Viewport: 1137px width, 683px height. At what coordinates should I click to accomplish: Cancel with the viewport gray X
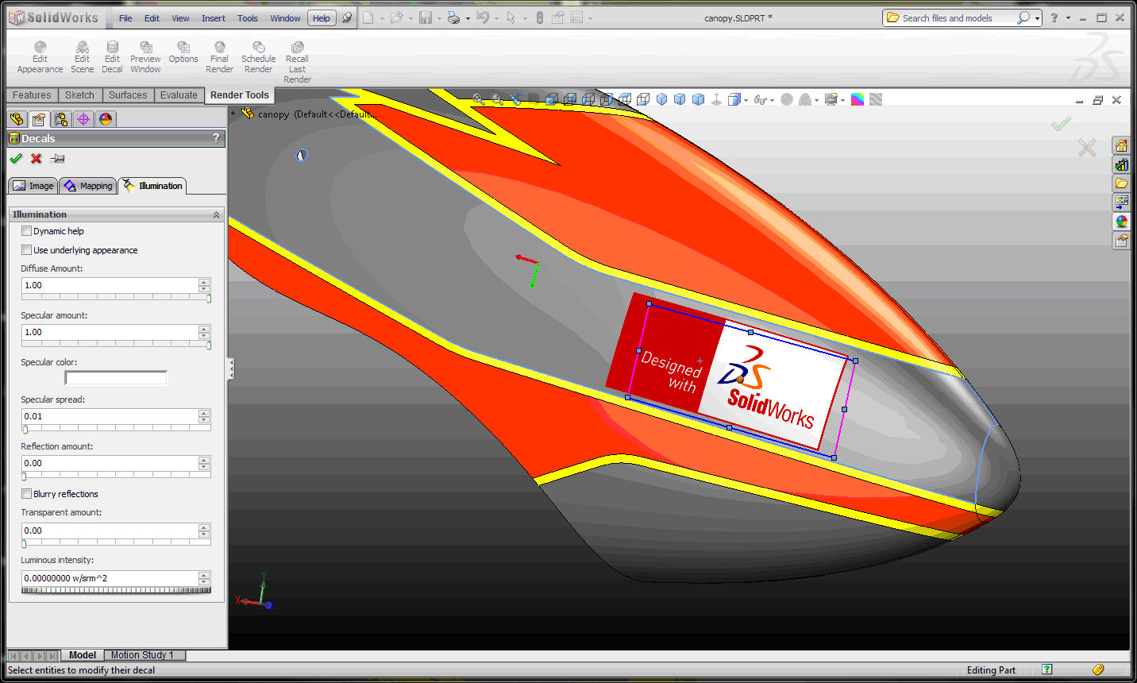1087,148
